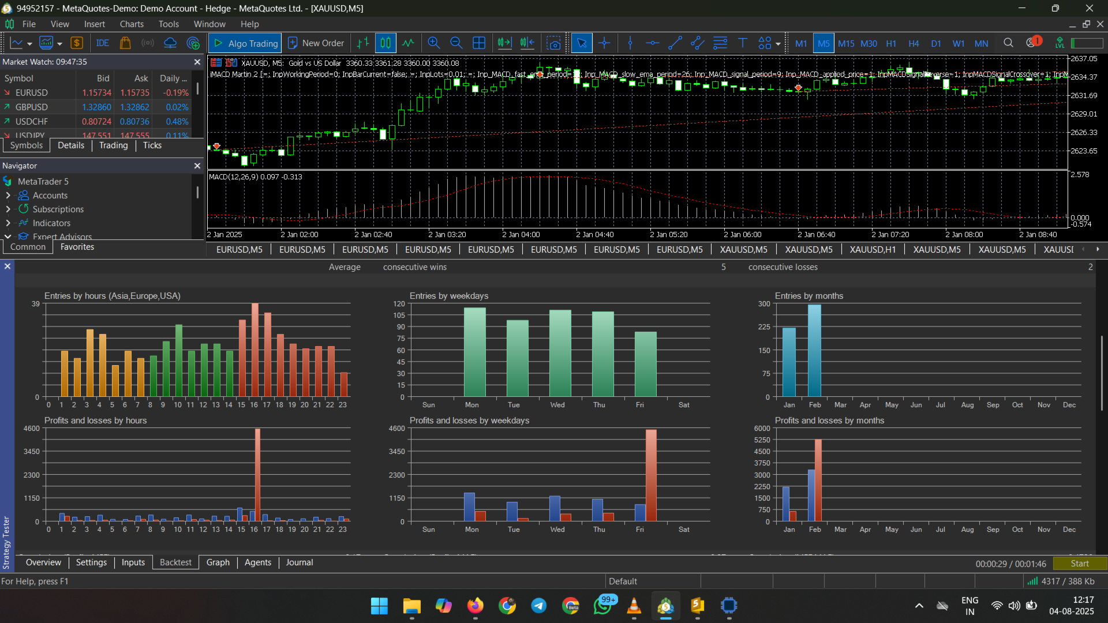Viewport: 1108px width, 623px height.
Task: Open the VPS cloud hosting icon
Action: click(170, 43)
